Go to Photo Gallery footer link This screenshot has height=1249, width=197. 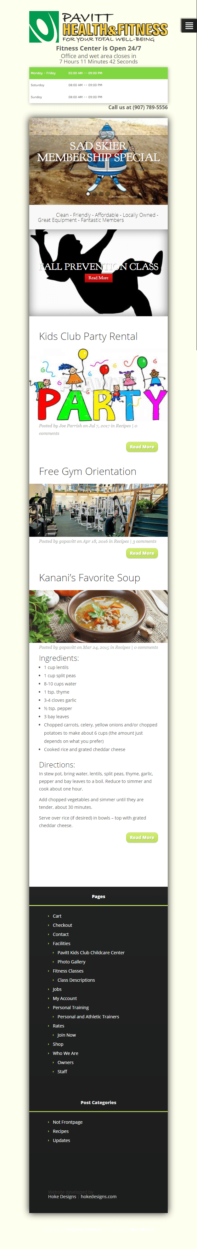(x=71, y=962)
